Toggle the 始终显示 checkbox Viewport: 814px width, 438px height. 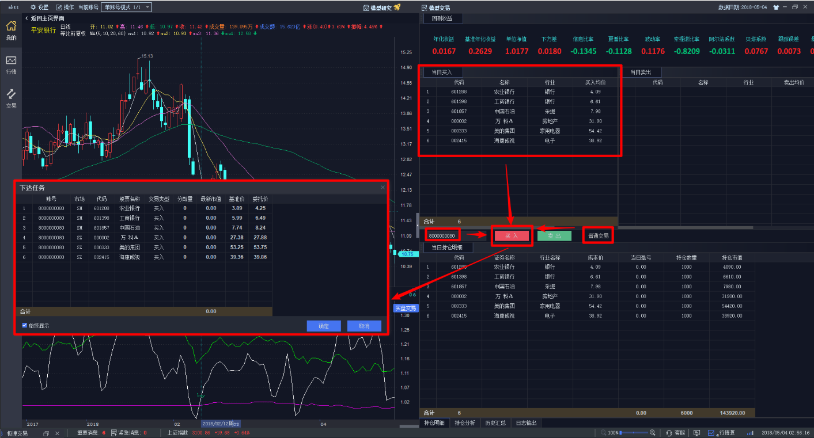point(25,325)
